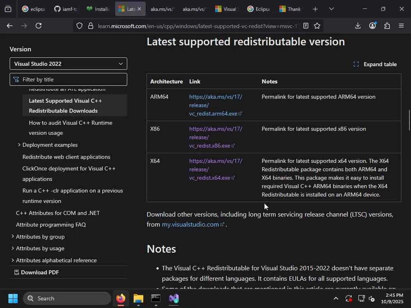Open a new browser tab
This screenshot has width=411, height=308.
[315, 9]
